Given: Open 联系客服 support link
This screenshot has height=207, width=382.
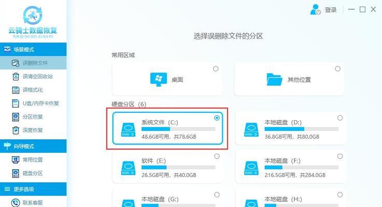Looking at the screenshot, I should (33, 202).
